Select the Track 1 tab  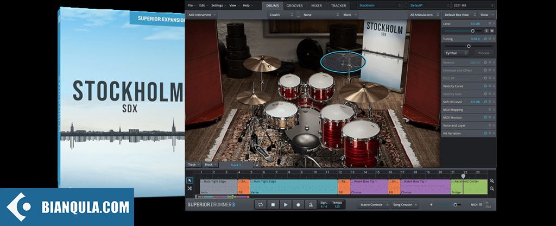236,165
